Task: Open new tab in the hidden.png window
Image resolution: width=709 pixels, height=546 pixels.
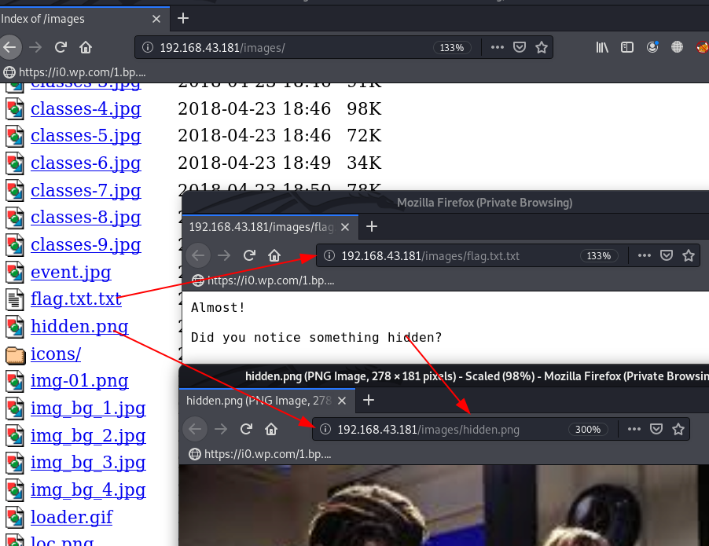Action: [369, 400]
